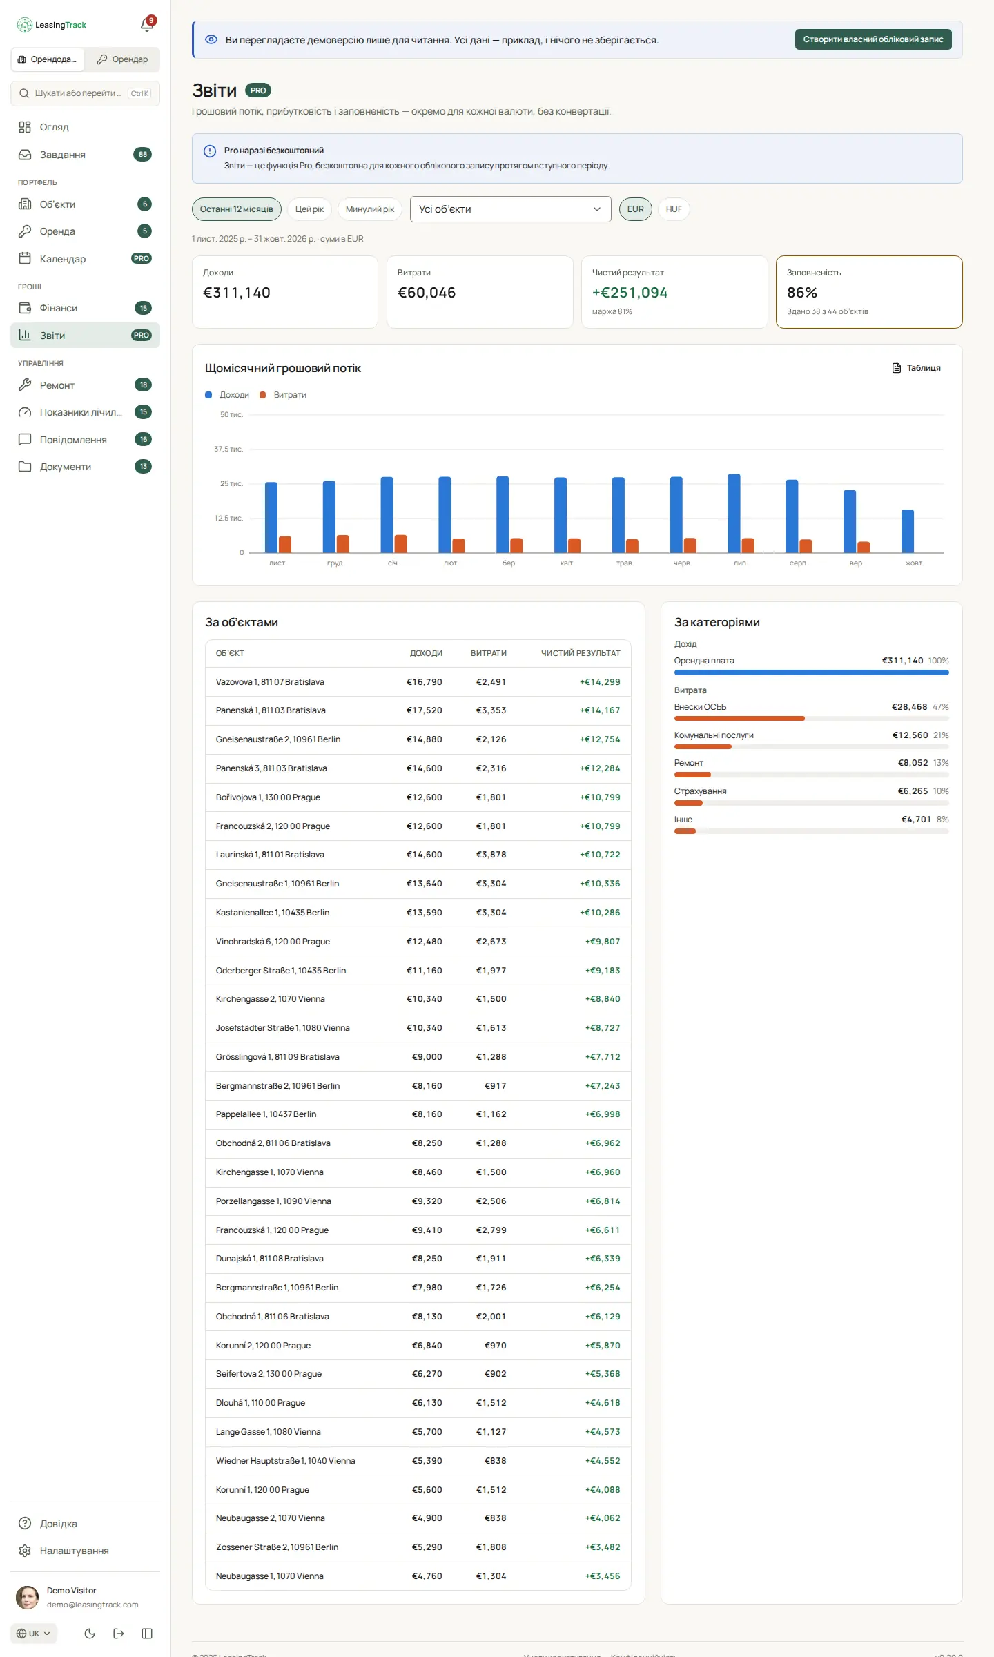Screen dimensions: 994x1657
Task: Select Минулий рік period
Action: click(370, 209)
